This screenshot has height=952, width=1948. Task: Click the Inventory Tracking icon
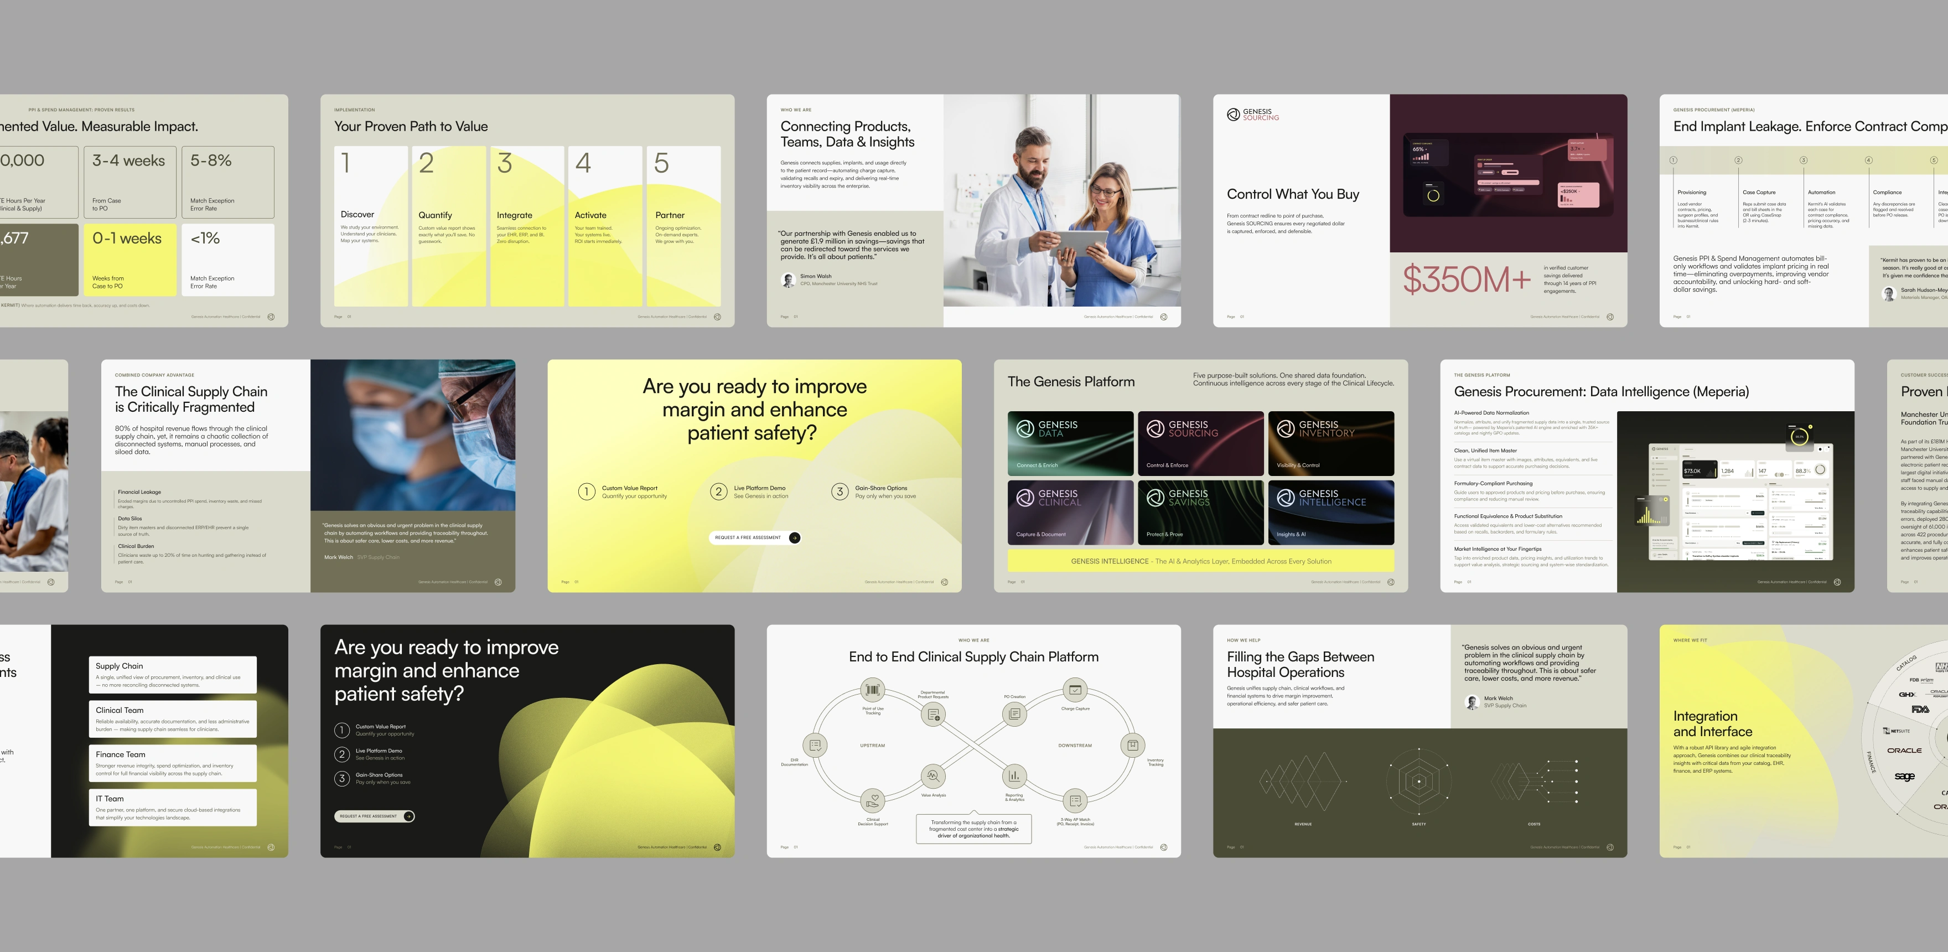click(1132, 745)
